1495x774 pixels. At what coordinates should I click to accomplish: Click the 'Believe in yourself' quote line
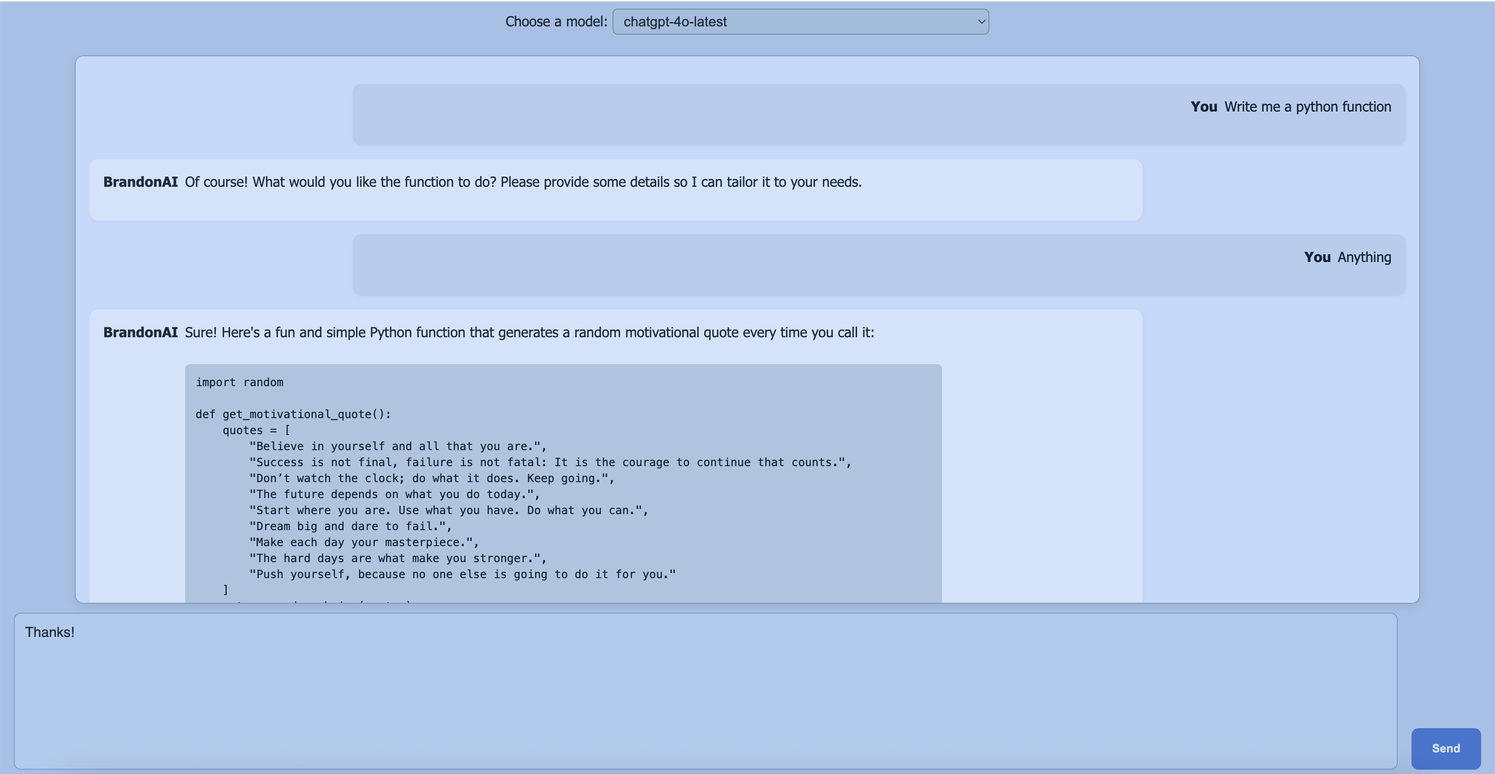(398, 446)
